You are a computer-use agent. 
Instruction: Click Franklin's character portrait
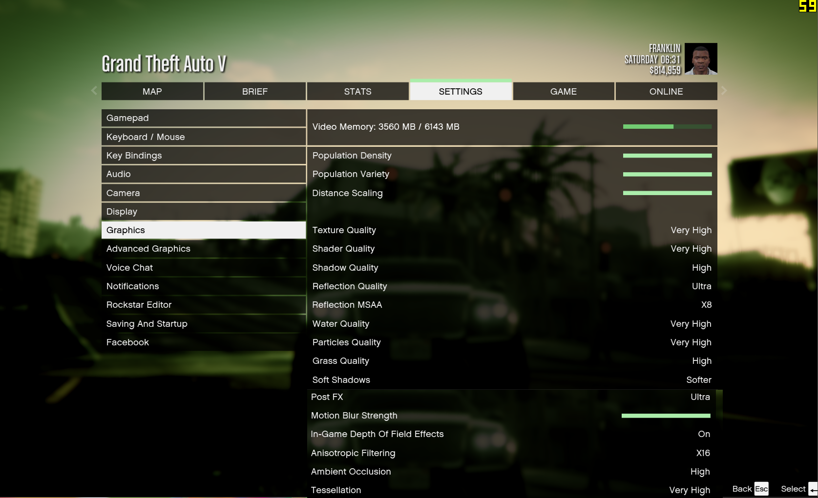pos(701,59)
